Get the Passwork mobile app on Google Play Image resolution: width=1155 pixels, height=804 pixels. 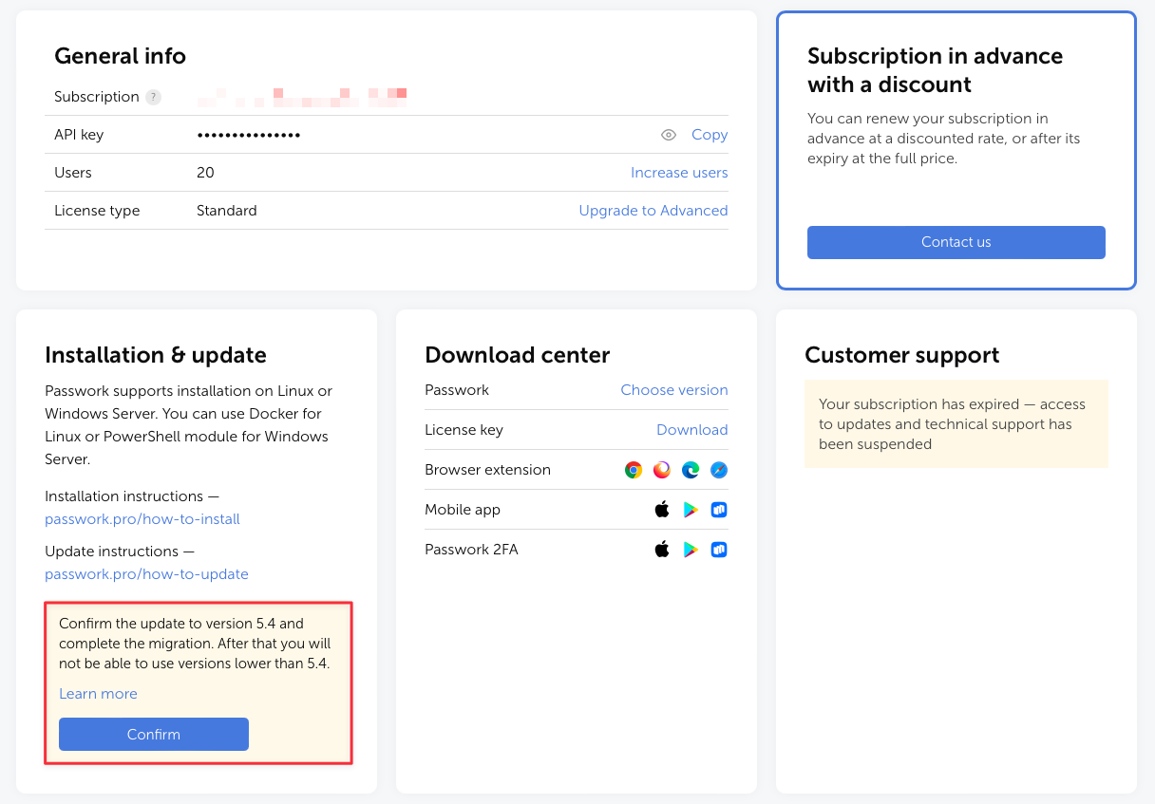(x=691, y=509)
